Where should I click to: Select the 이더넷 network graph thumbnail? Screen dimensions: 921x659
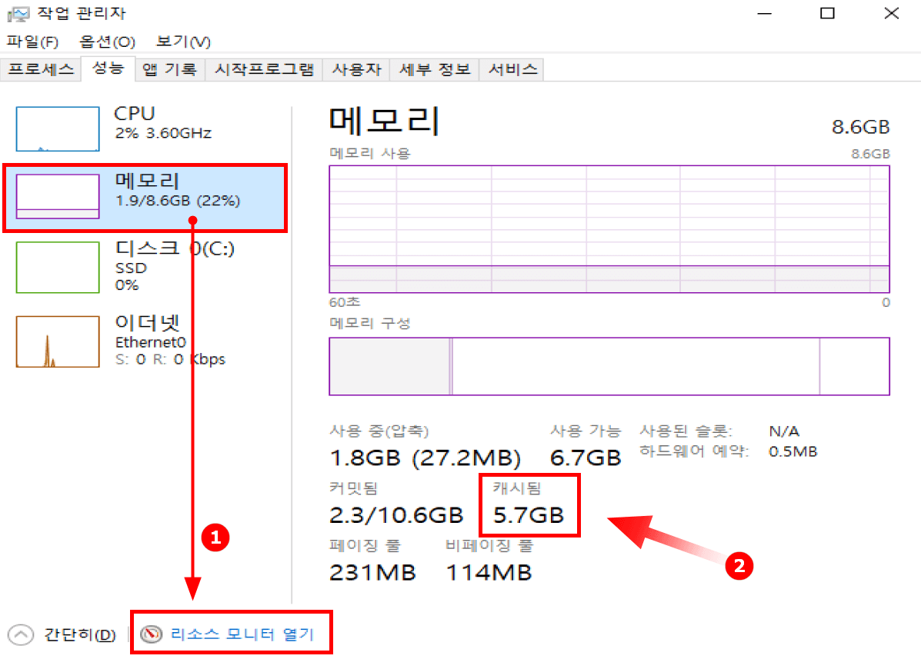coord(58,341)
